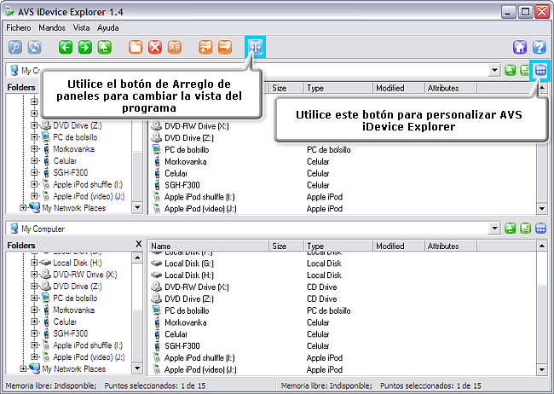Open Help via the question mark icon
The width and height of the screenshot is (554, 394).
540,47
